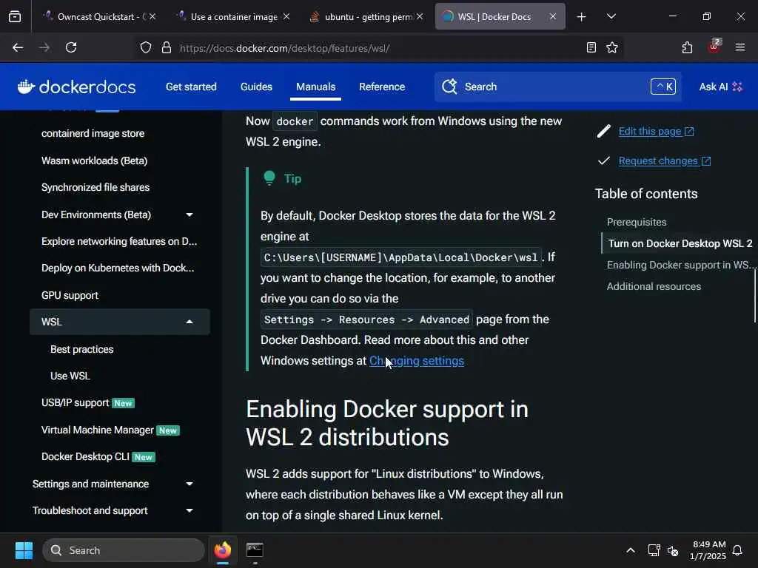Open WSL Best practices page
Image resolution: width=758 pixels, height=568 pixels.
tap(81, 349)
